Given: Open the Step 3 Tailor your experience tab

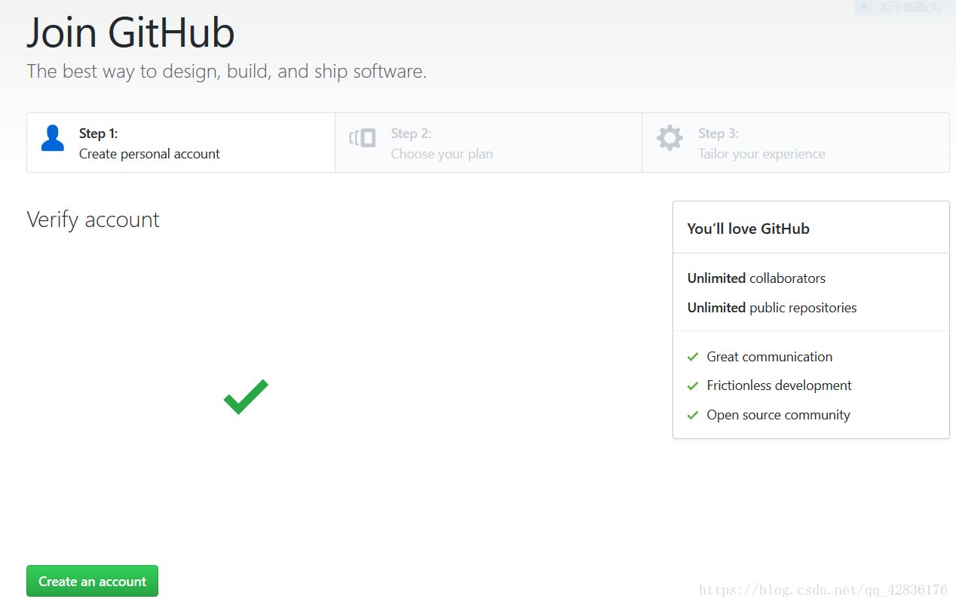Looking at the screenshot, I should [x=795, y=143].
